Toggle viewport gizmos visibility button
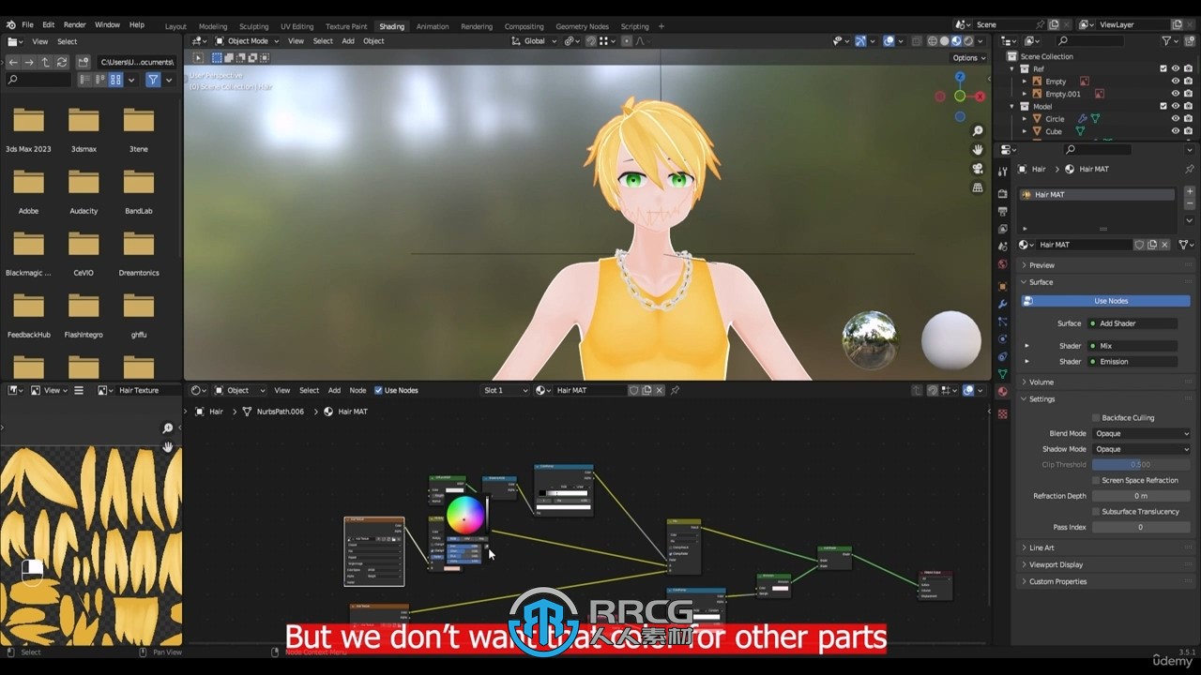This screenshot has height=675, width=1201. pos(860,41)
